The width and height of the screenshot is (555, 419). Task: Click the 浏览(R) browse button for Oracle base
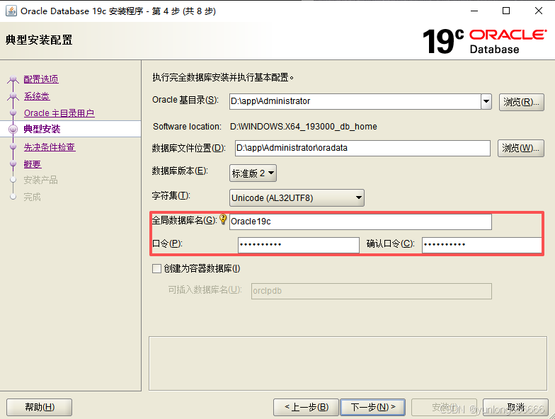pyautogui.click(x=521, y=102)
